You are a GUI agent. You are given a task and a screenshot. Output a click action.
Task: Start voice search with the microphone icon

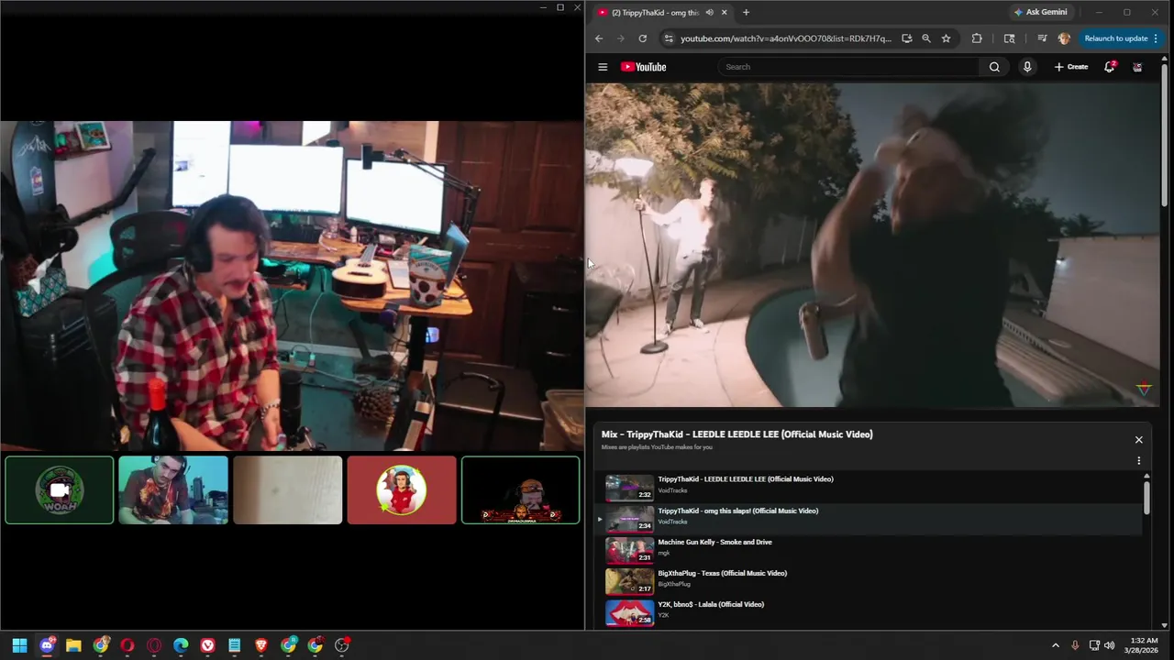pos(1027,67)
